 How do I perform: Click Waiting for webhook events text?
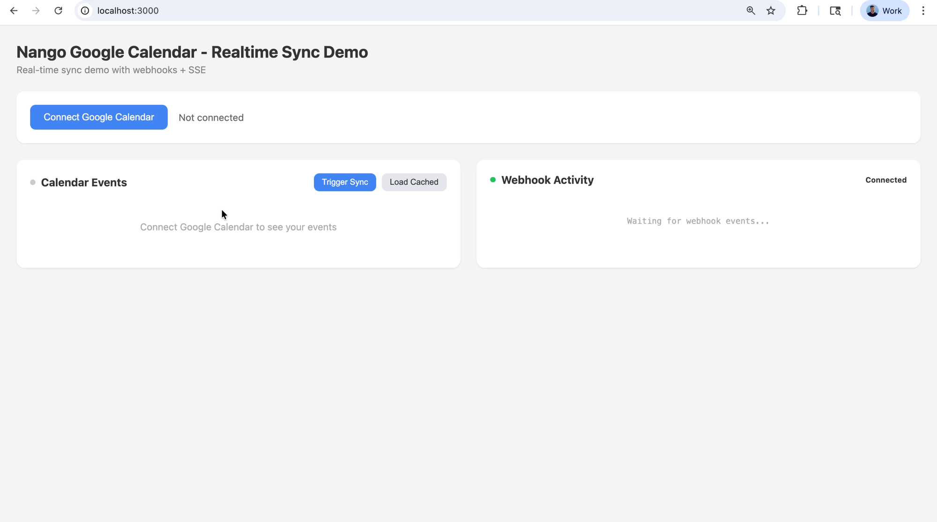point(698,221)
